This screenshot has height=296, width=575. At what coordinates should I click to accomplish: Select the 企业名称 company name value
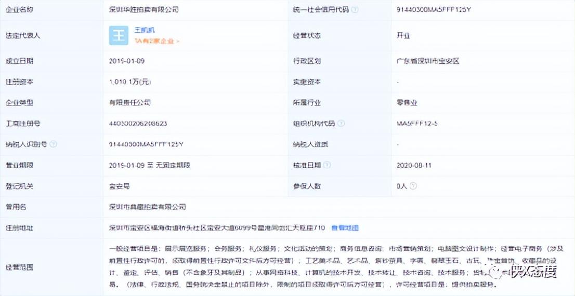(143, 10)
